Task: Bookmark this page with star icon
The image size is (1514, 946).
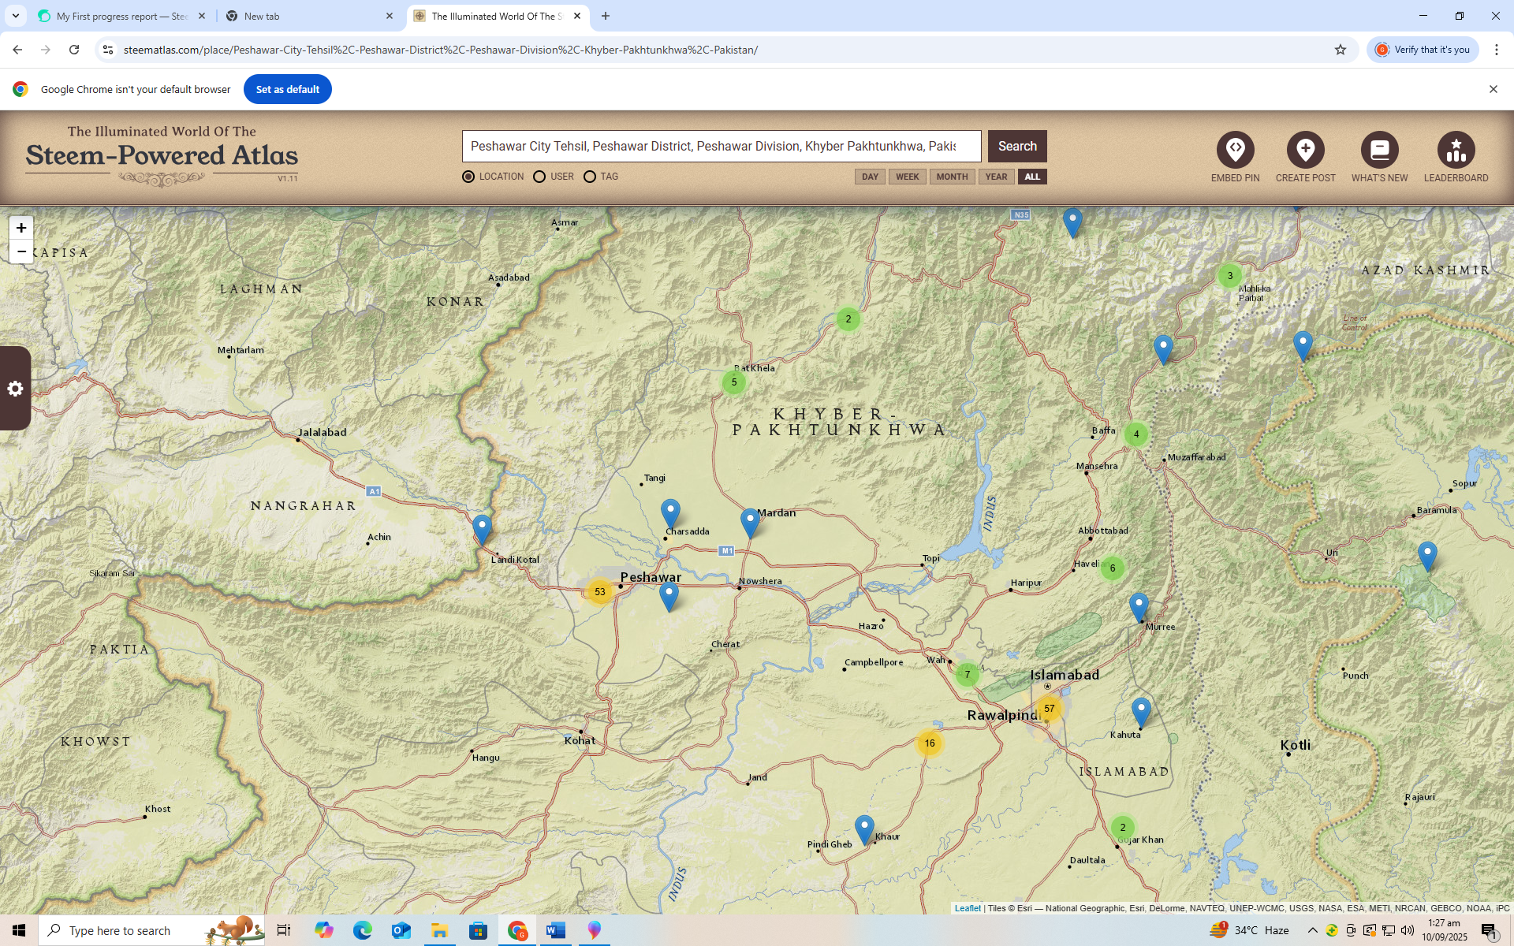Action: pos(1341,50)
